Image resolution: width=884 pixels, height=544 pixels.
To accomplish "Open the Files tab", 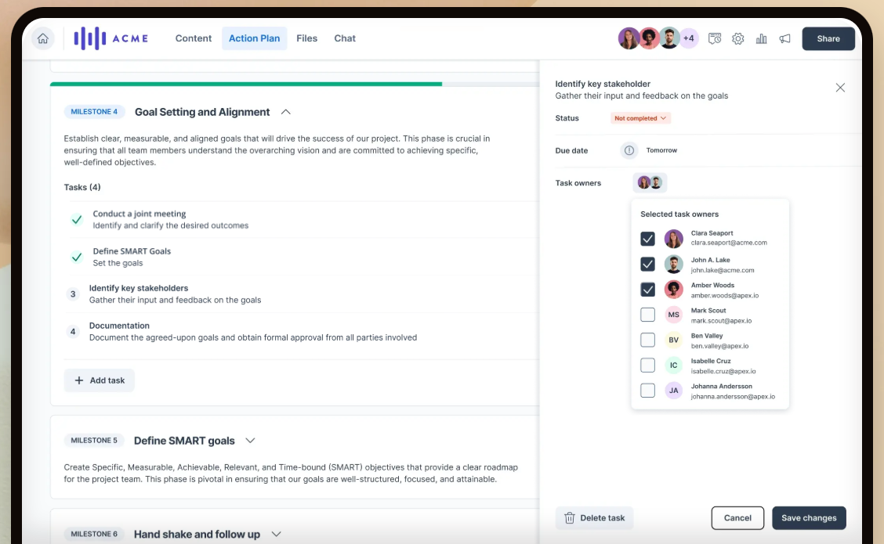I will 306,38.
